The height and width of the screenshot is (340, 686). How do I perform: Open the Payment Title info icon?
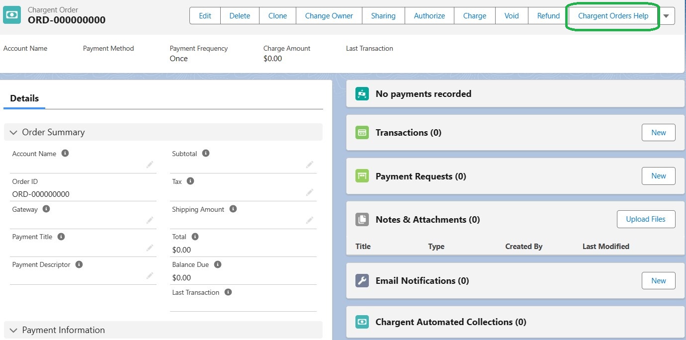tap(61, 236)
